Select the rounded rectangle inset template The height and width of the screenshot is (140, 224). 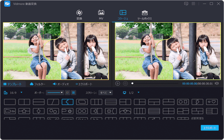point(82,102)
